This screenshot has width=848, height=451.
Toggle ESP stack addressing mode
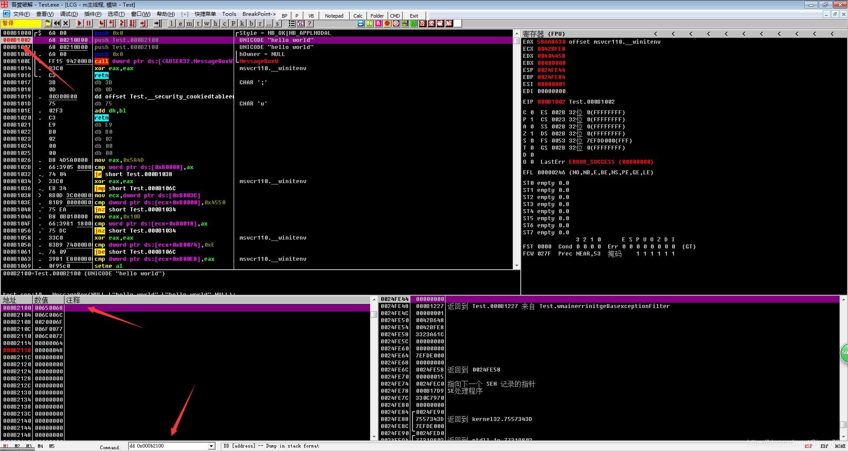[x=808, y=446]
